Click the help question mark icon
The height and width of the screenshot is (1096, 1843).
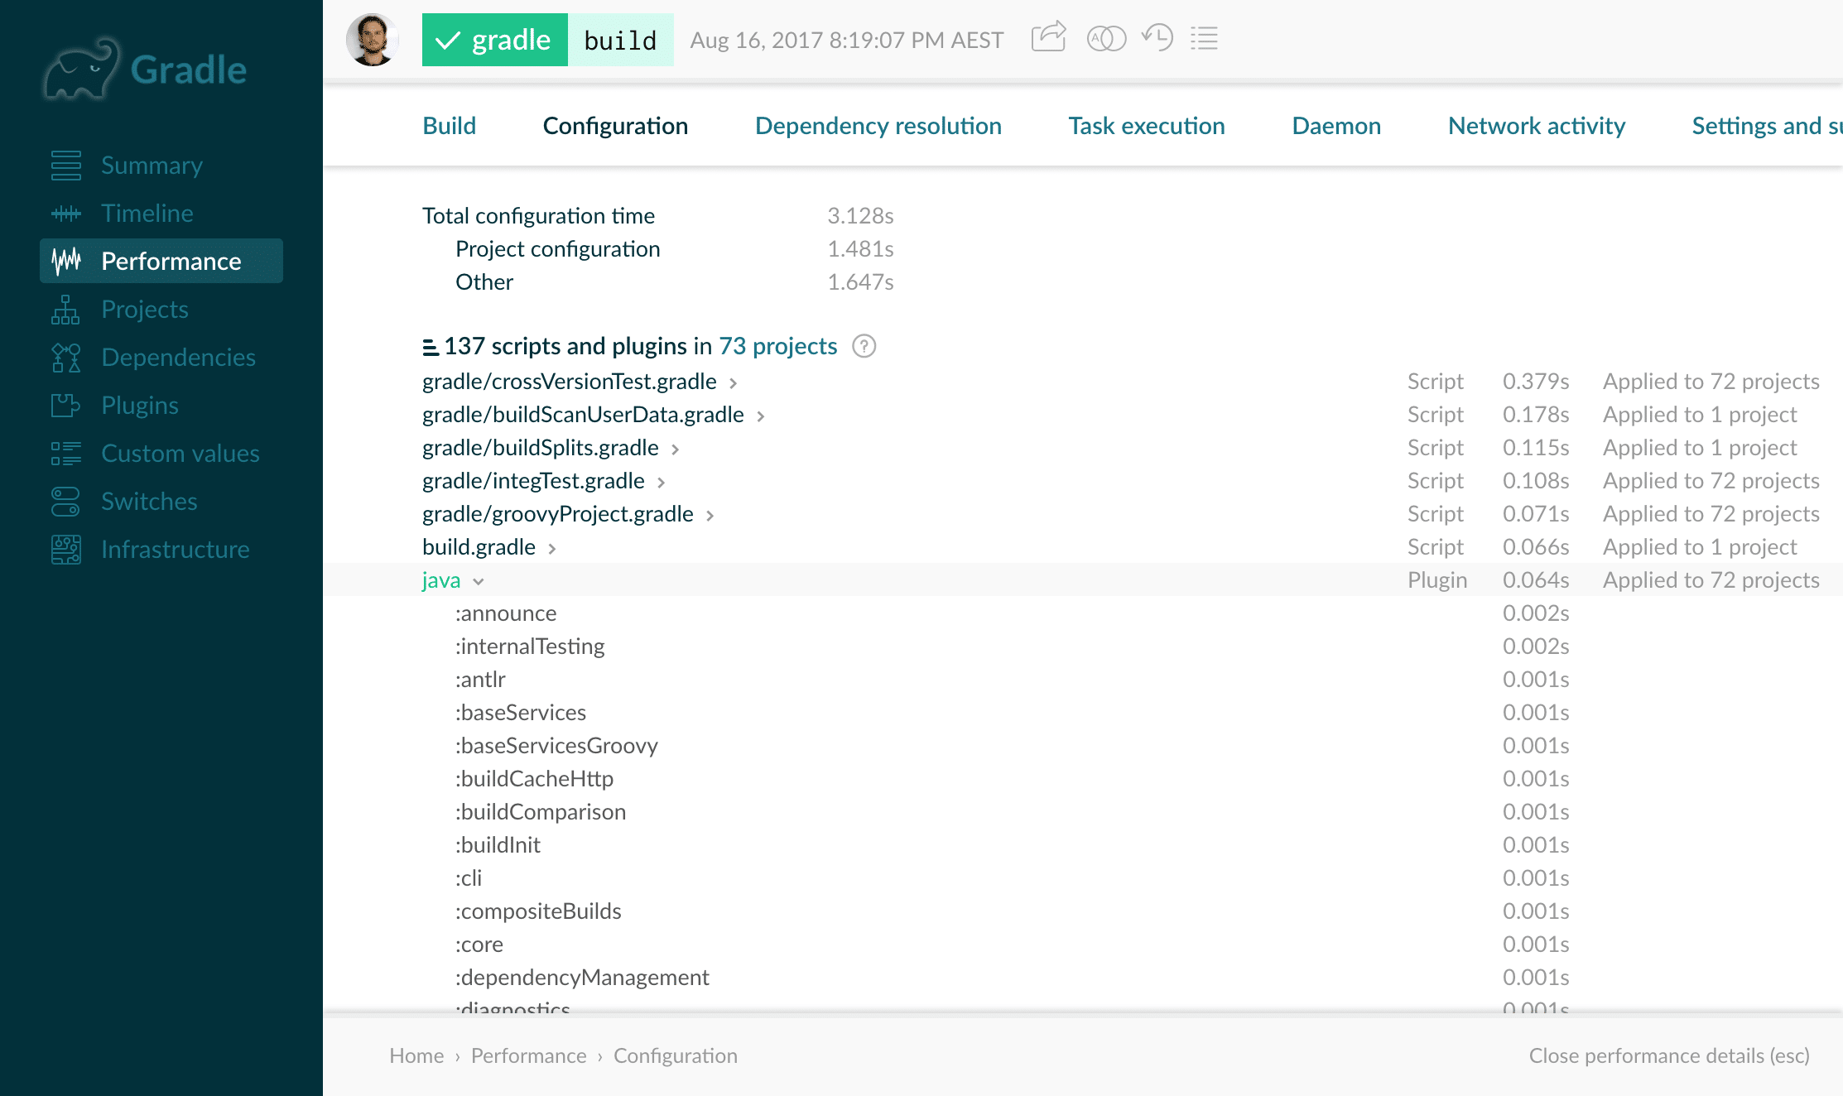(864, 346)
